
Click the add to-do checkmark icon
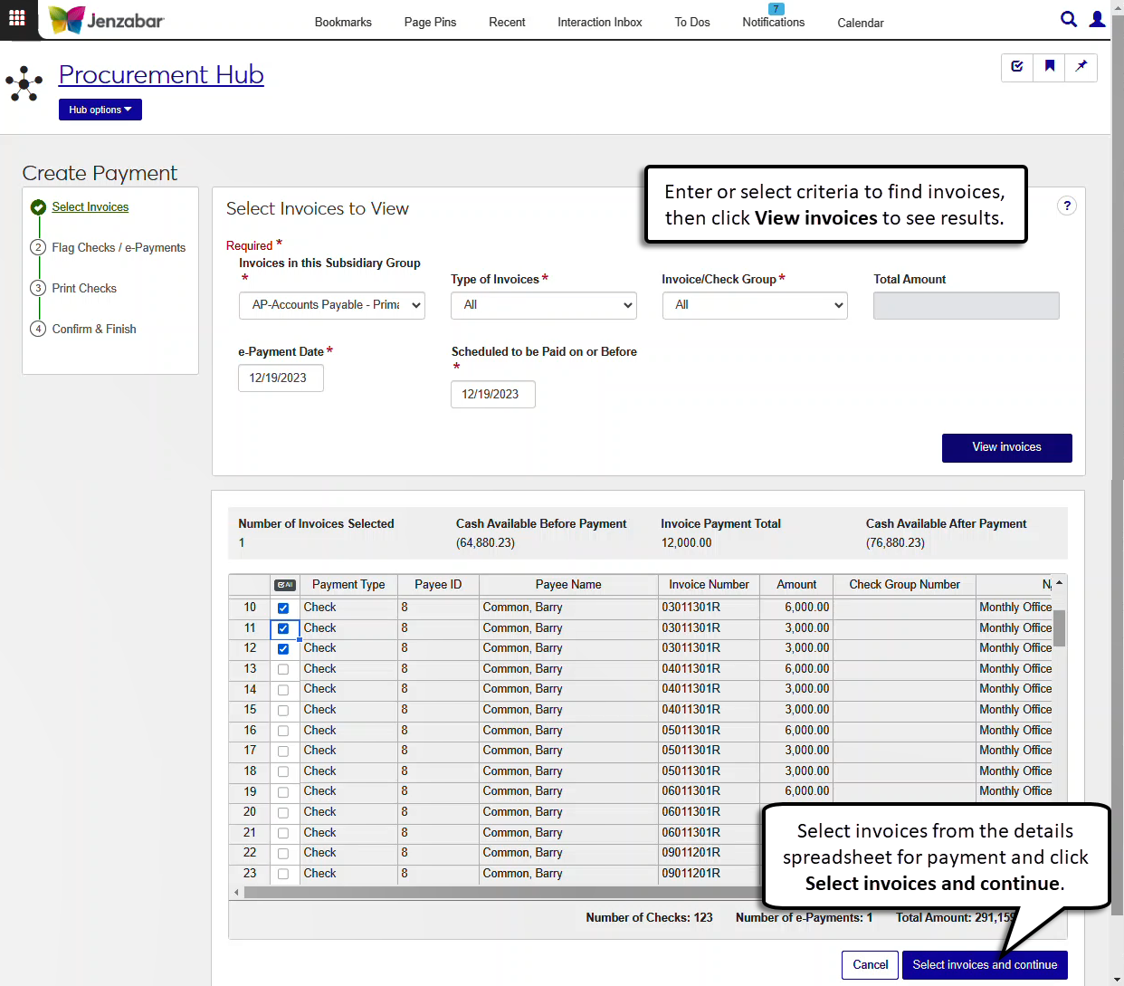point(1017,66)
